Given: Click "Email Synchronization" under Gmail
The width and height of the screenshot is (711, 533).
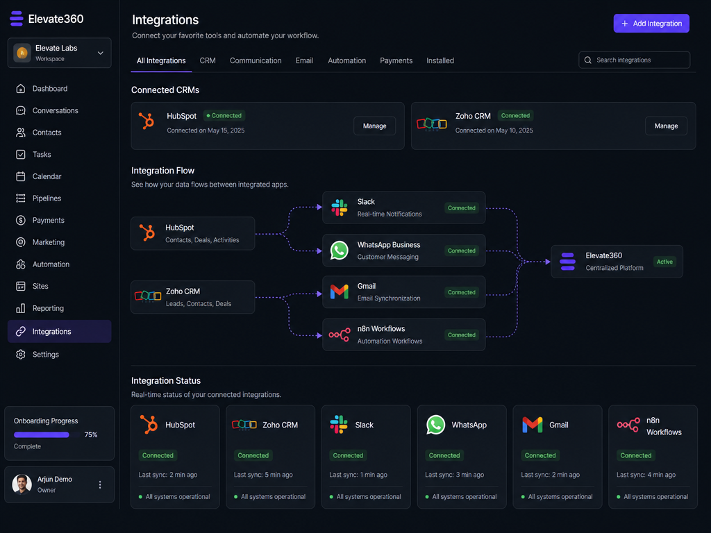Looking at the screenshot, I should click(x=389, y=298).
